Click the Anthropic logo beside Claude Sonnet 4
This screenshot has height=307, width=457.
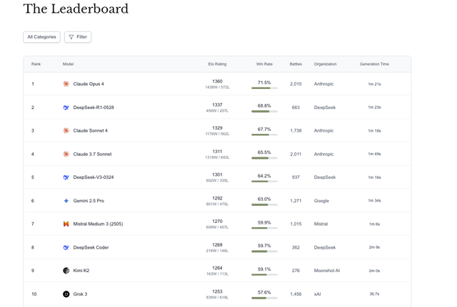pos(66,130)
